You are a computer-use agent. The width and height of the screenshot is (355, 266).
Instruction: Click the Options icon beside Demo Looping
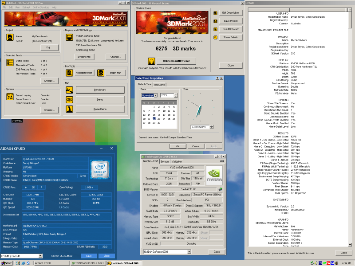[10, 97]
